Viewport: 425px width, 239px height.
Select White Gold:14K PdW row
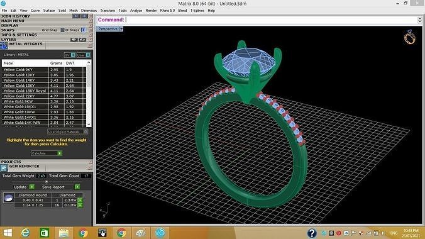point(44,123)
